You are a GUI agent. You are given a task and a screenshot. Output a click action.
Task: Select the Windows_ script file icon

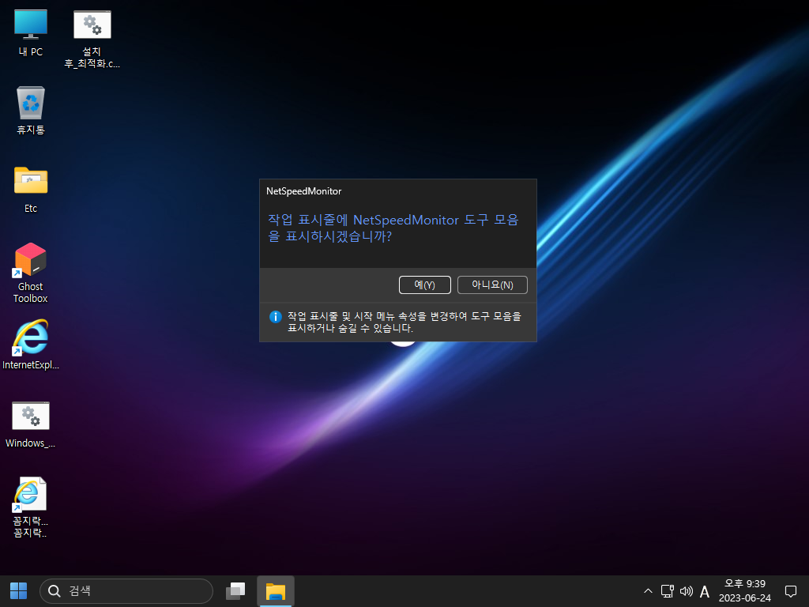pos(31,424)
